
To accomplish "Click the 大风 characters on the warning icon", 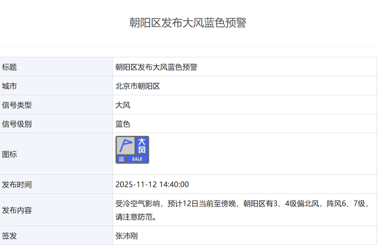I will click(141, 146).
